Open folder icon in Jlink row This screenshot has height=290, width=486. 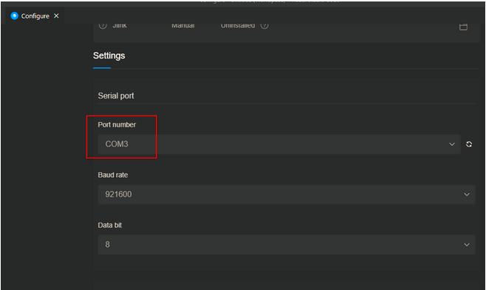(463, 27)
